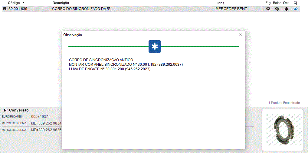308x153 pixels.
Task: Click the Descrição column header
Action: pos(61,3)
